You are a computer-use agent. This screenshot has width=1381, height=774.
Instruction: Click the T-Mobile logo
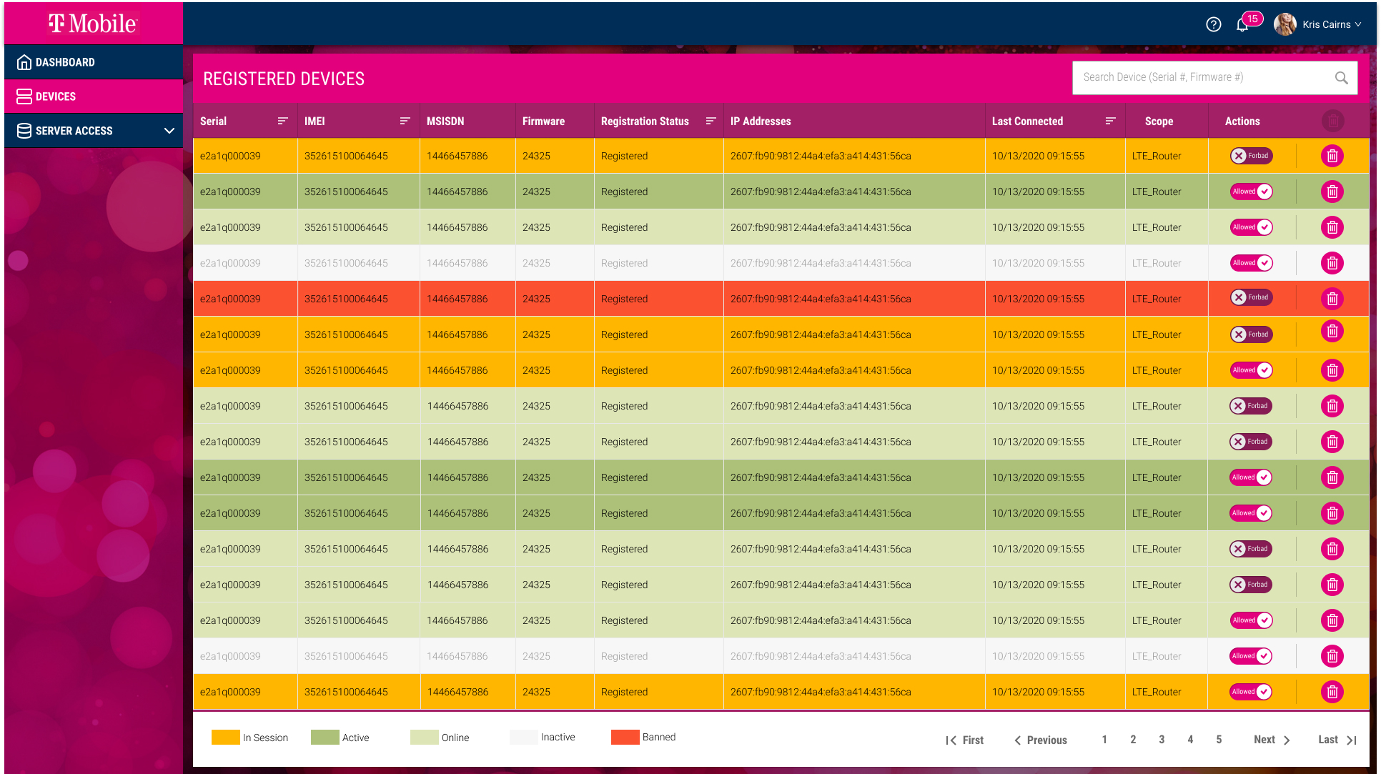[x=93, y=24]
